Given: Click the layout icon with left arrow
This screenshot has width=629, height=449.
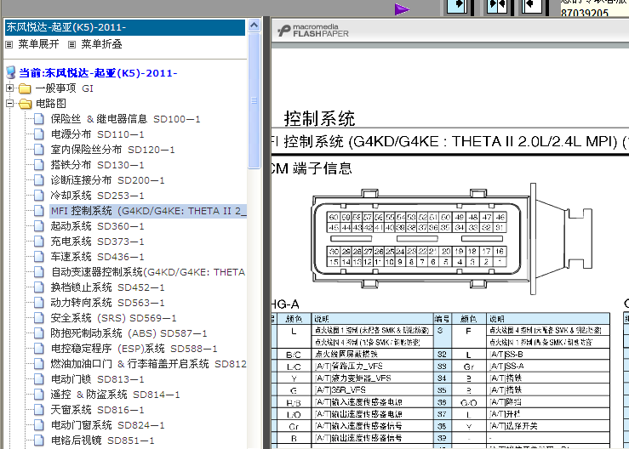Looking at the screenshot, I should 532,7.
